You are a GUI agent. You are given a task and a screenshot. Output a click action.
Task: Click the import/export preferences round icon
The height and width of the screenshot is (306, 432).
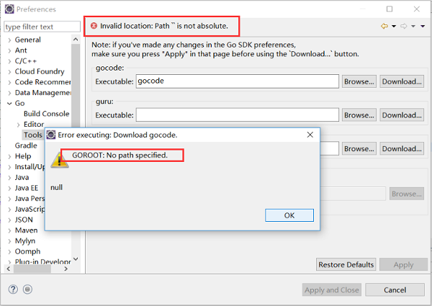click(27, 289)
